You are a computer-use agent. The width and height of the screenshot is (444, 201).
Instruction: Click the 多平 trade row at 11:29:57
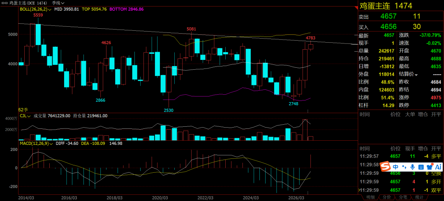pos(401,156)
